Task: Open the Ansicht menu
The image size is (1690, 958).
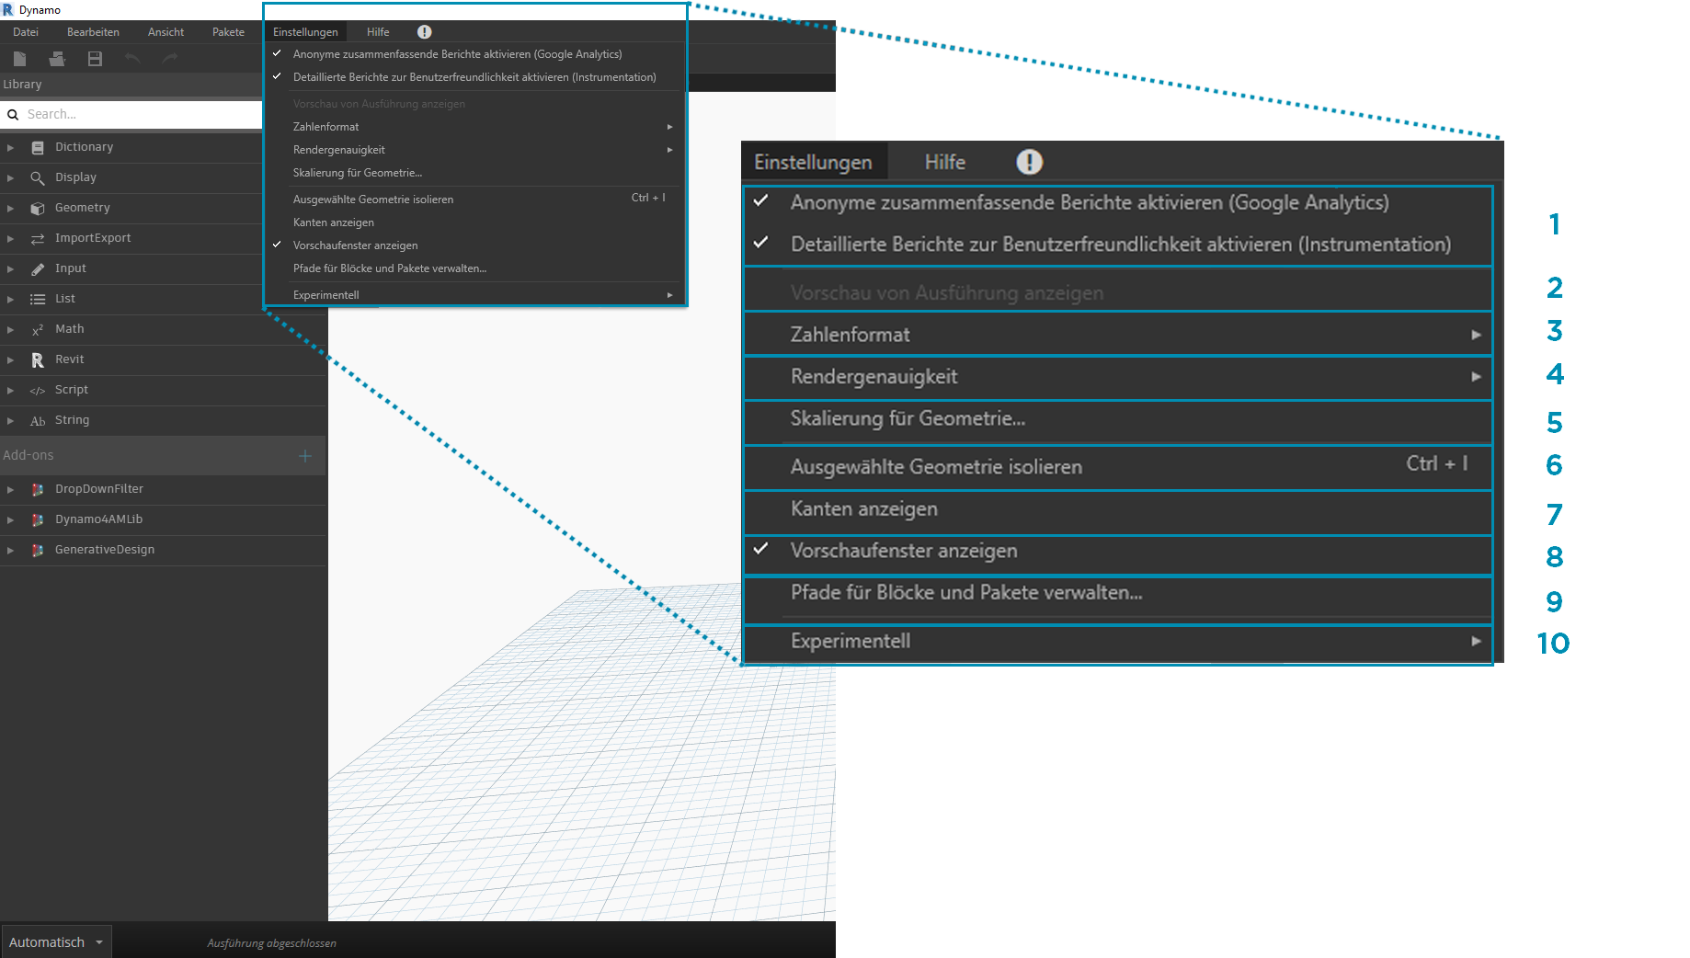Action: click(166, 32)
